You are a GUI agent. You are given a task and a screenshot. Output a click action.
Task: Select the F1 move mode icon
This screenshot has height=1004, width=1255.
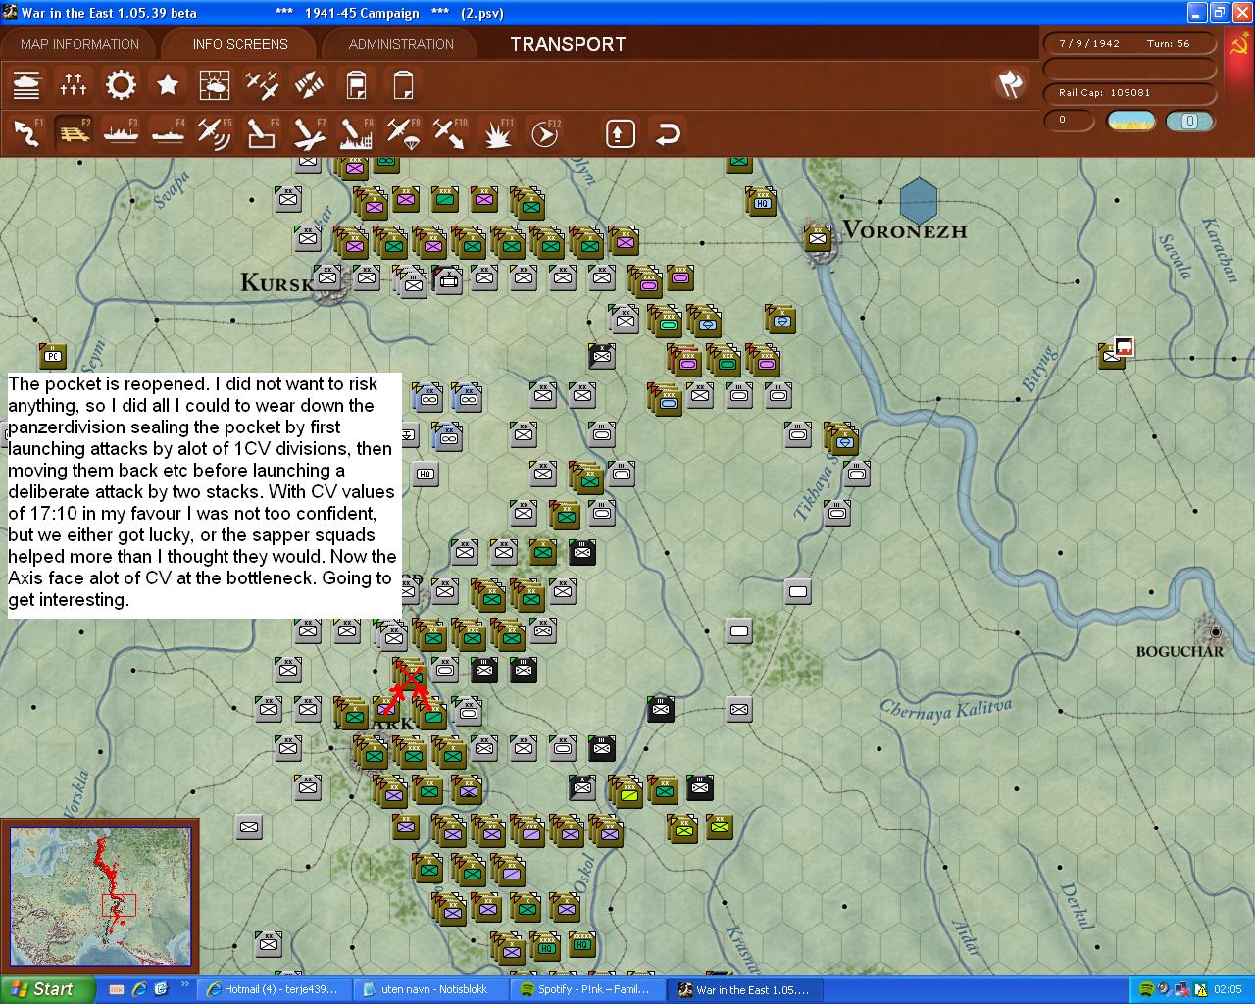pos(26,132)
